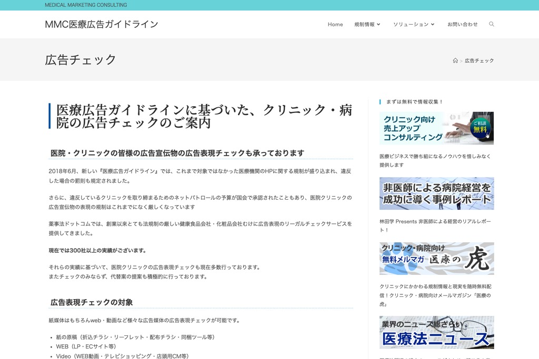
Task: Click the 広告チェック page title
Action: pyautogui.click(x=81, y=60)
